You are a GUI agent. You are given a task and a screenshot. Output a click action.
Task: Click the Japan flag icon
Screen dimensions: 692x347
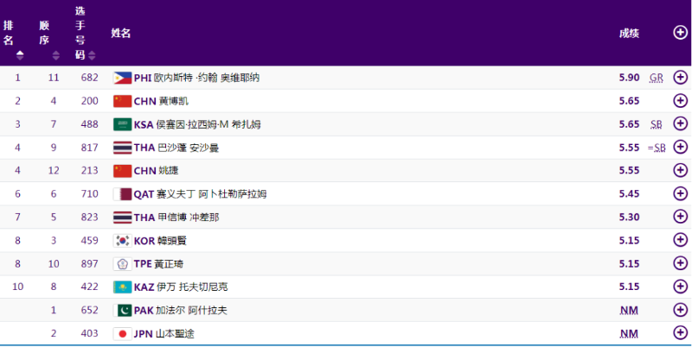coord(123,333)
